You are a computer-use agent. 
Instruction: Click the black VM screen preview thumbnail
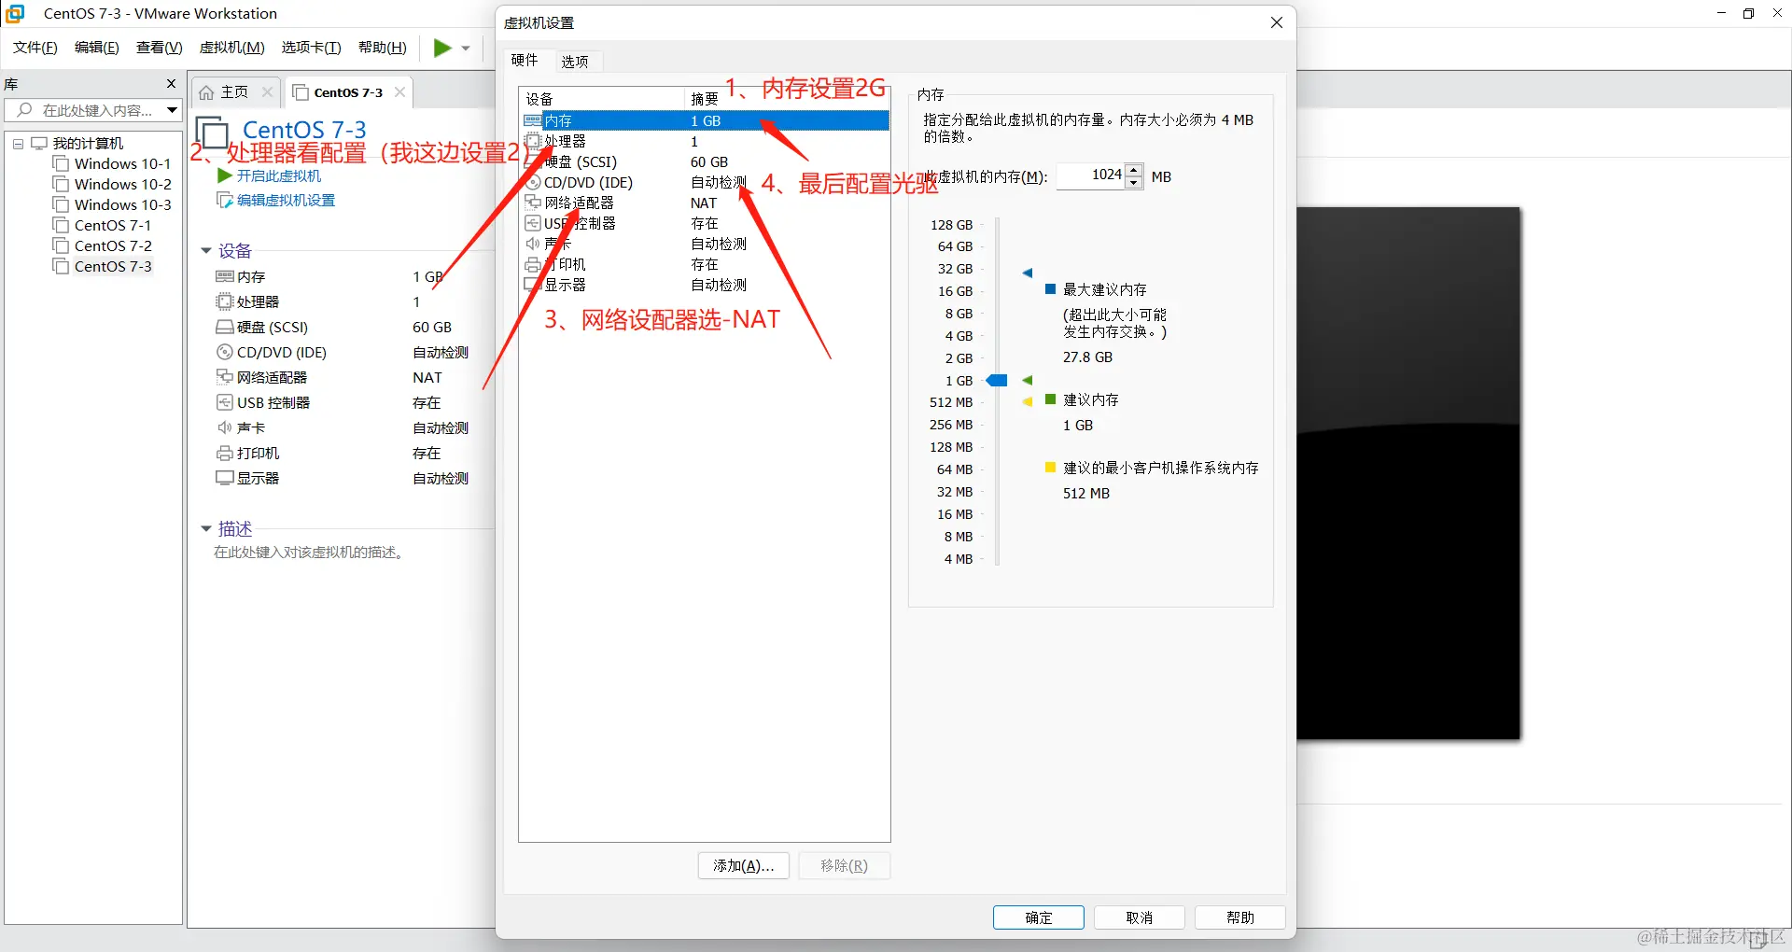click(1408, 474)
